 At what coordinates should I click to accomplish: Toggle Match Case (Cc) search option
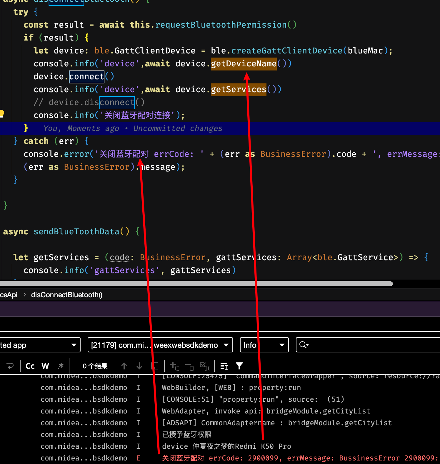tap(30, 366)
